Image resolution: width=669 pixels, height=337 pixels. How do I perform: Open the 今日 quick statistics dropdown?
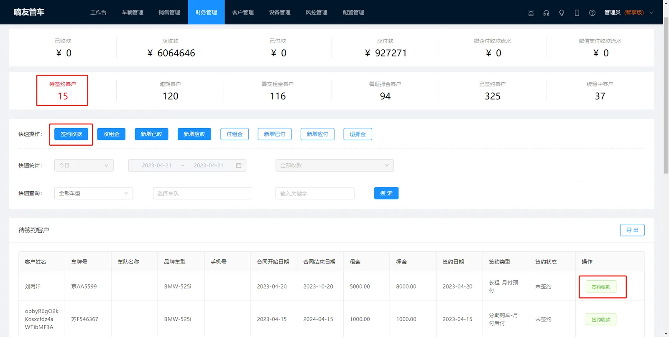(x=84, y=165)
